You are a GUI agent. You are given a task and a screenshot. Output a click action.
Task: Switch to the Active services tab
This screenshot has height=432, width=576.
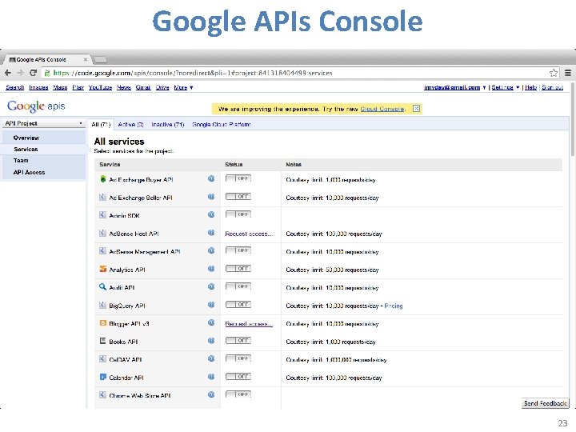[130, 124]
